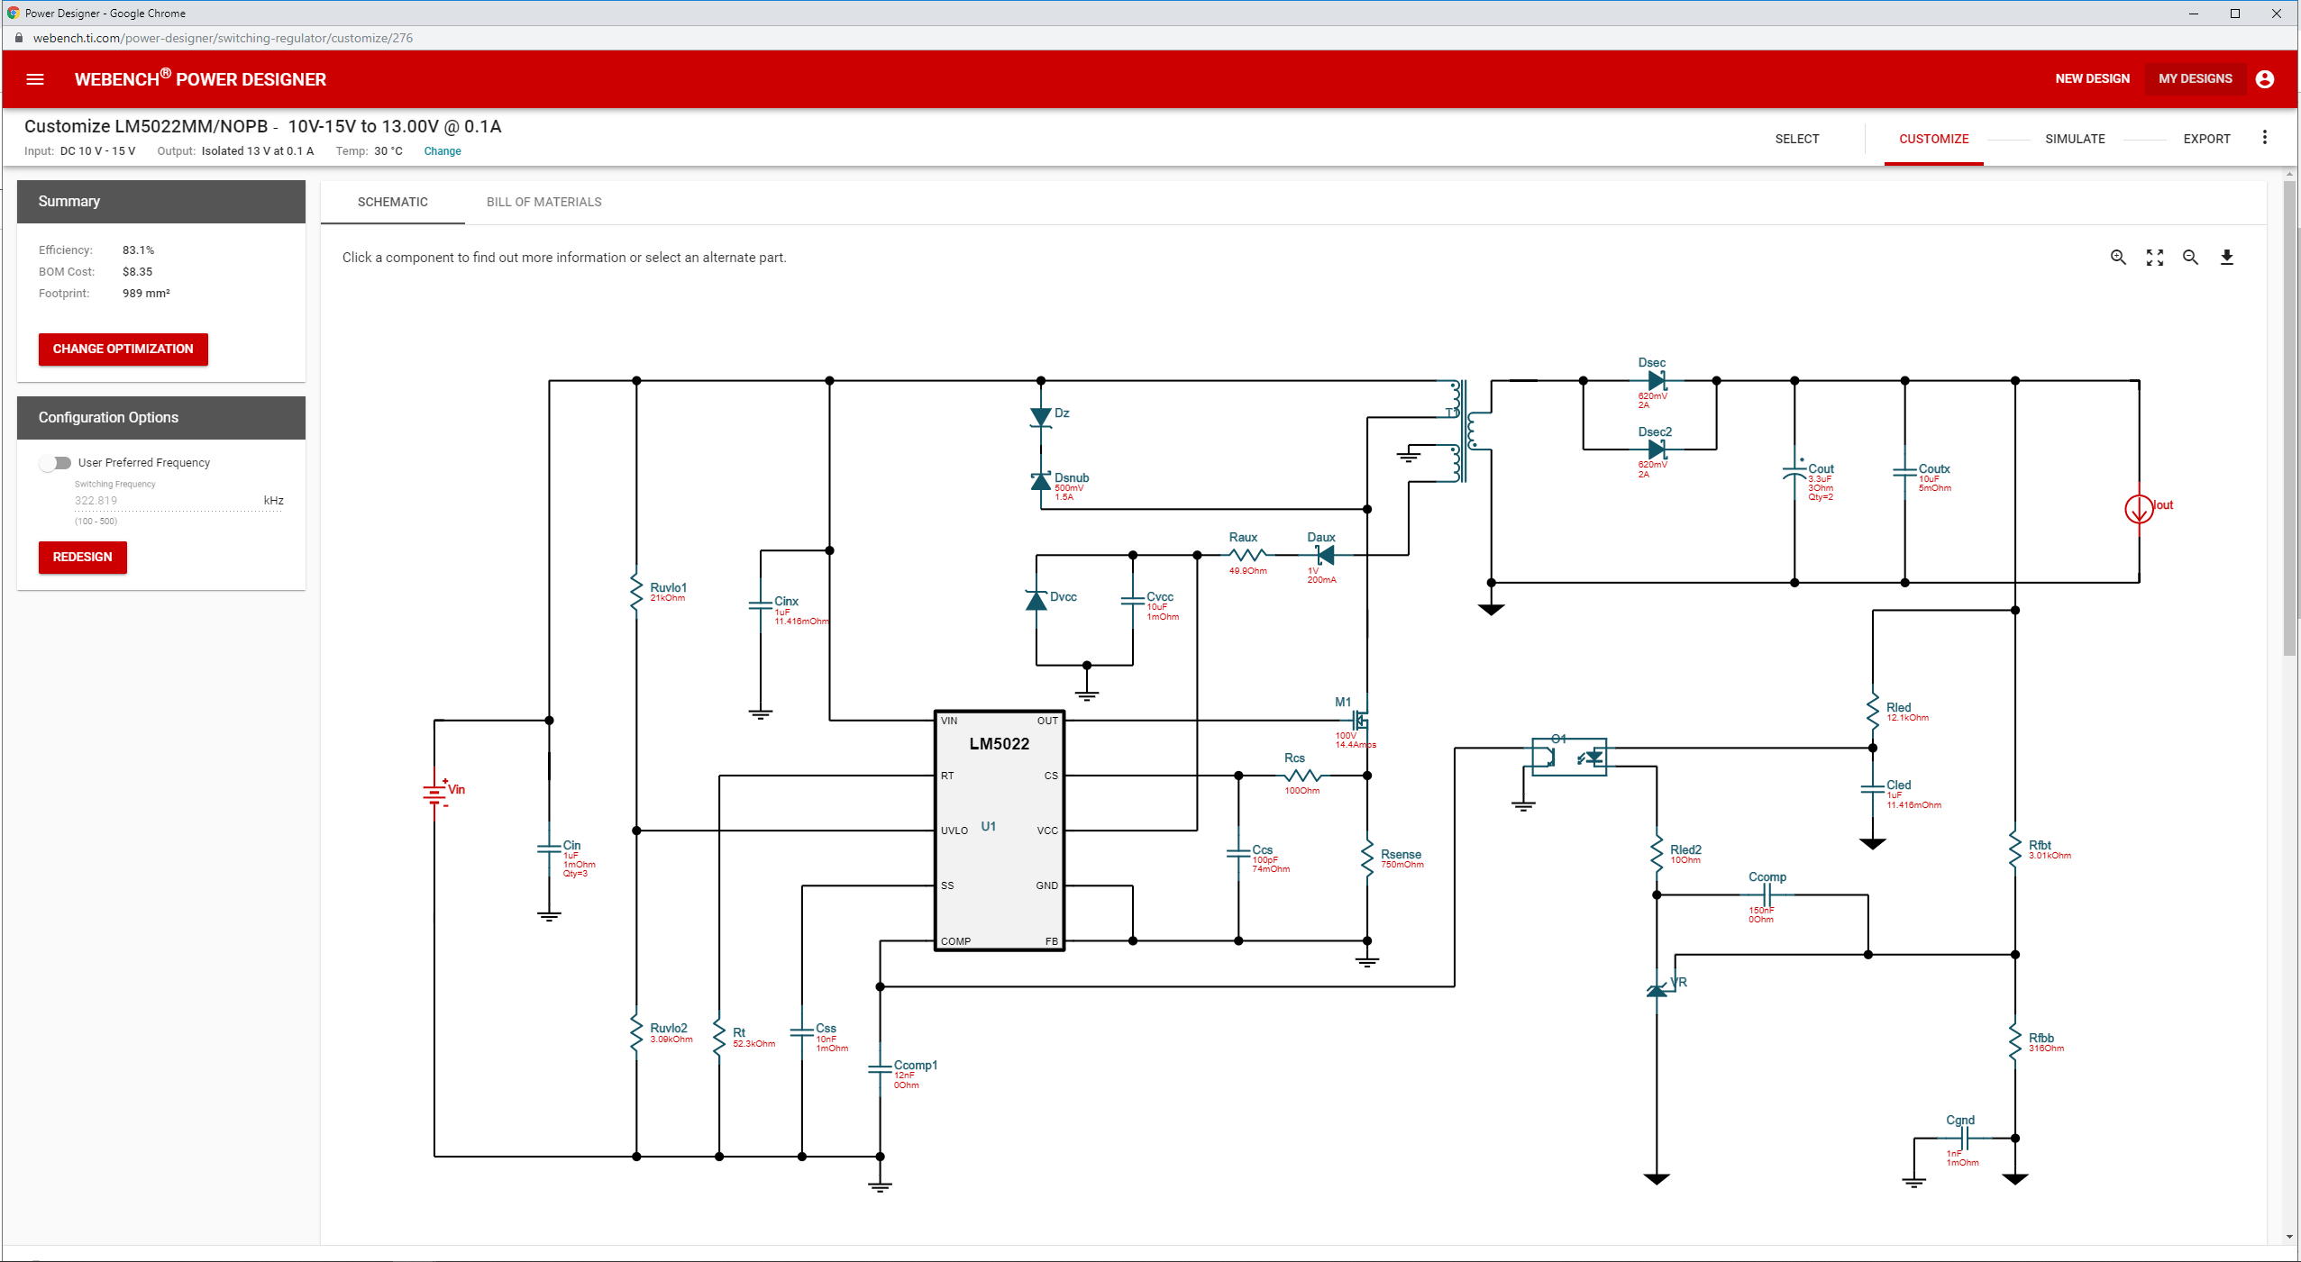Select the Iout current load symbol

[x=2139, y=509]
